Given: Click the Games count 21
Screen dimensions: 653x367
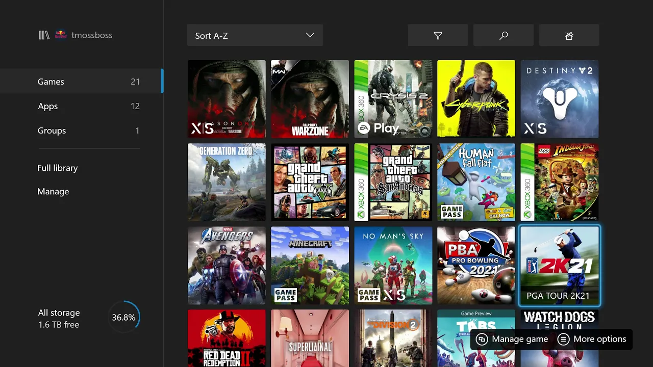Looking at the screenshot, I should coord(135,82).
